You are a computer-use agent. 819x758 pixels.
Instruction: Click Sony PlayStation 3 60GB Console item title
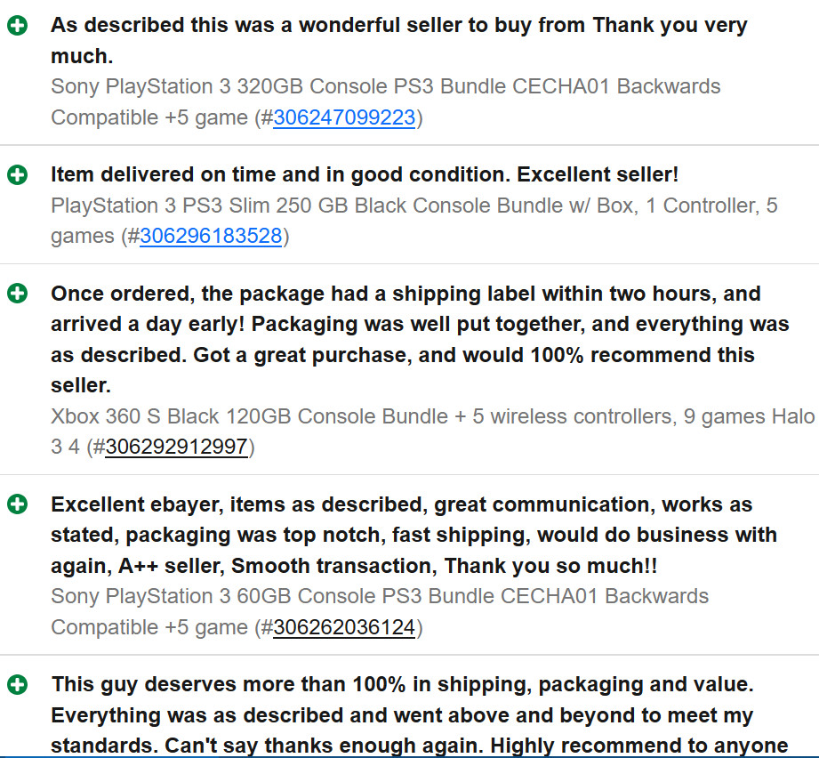[380, 612]
